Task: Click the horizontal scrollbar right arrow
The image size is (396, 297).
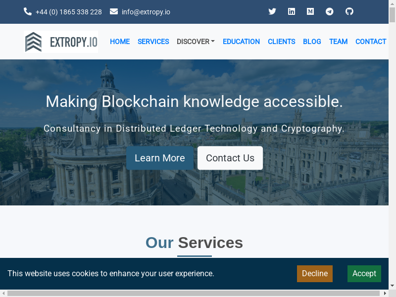Action: coord(385,293)
